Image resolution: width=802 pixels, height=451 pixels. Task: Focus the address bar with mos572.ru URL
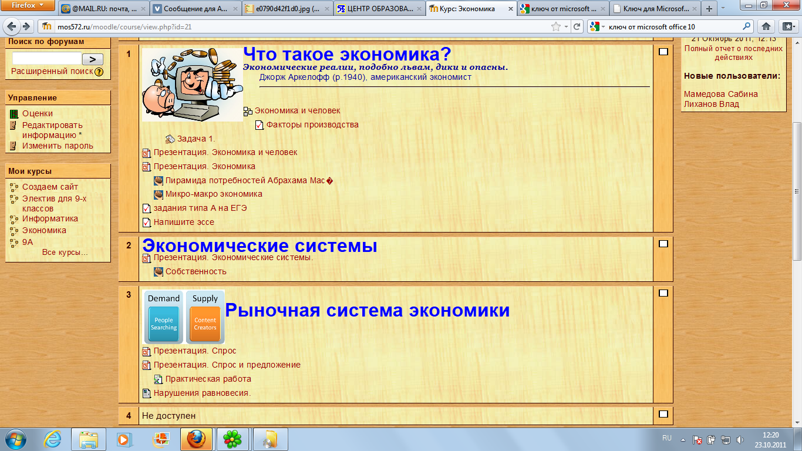(302, 26)
